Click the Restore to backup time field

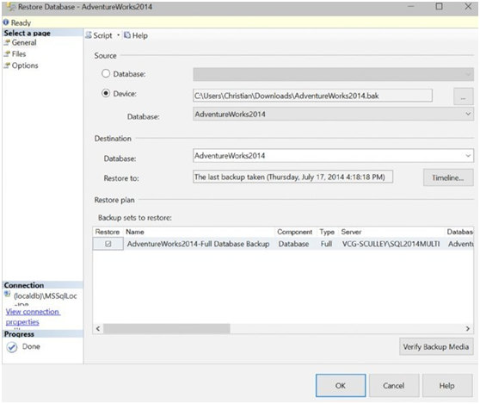pos(292,177)
